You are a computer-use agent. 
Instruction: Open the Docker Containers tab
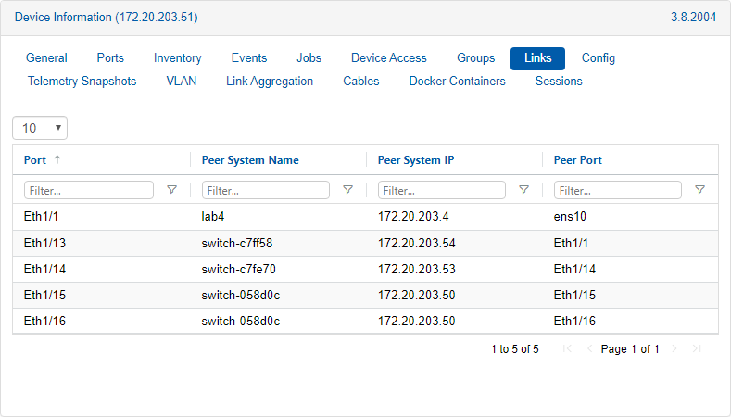457,82
